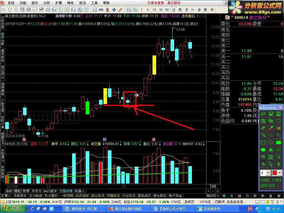284x213 pixels.
Task: Select the pencil tool in E-Pointer
Action: [263, 135]
